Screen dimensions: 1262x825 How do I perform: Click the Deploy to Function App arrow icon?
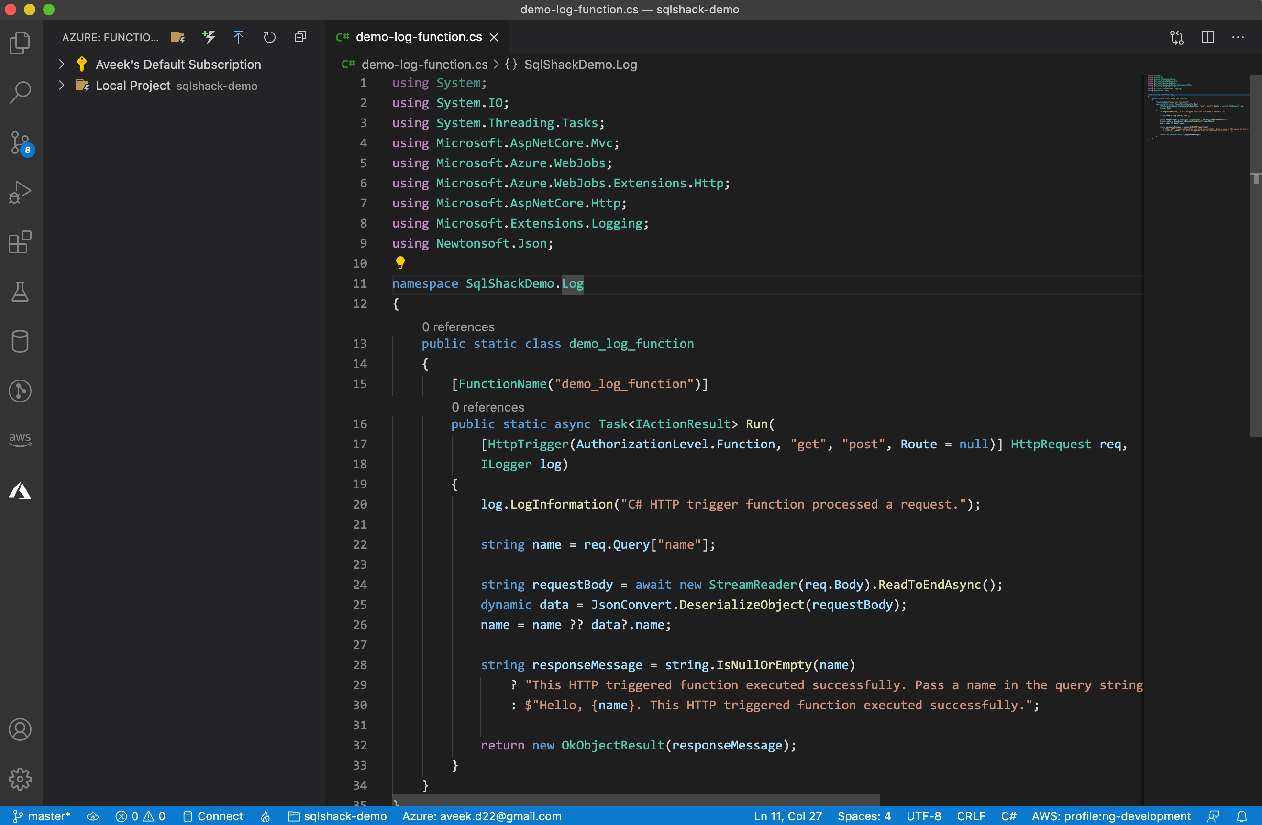(x=239, y=37)
